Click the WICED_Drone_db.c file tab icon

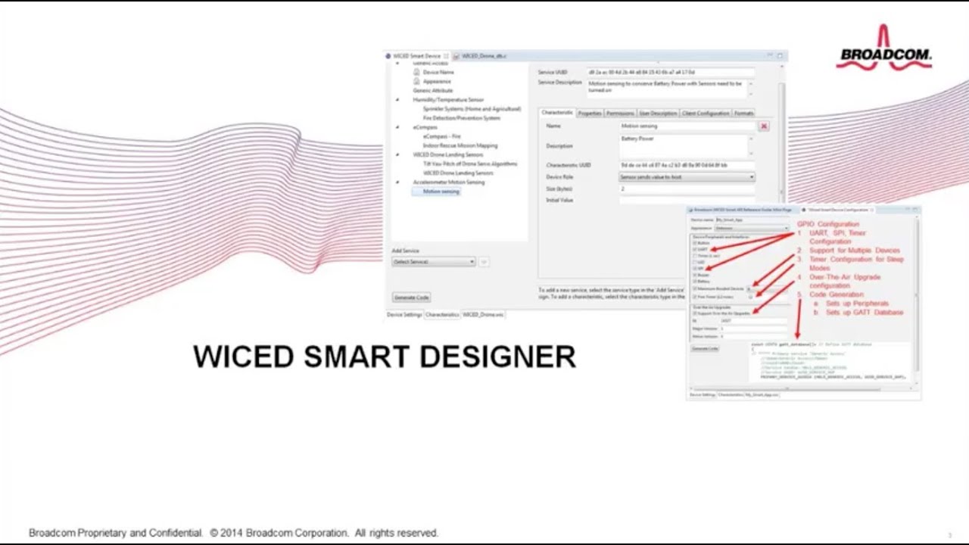tap(456, 56)
